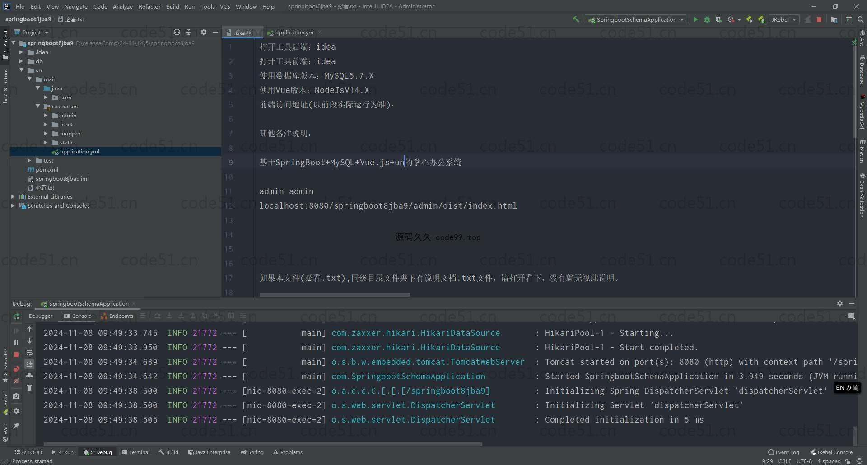Viewport: 867px width, 465px height.
Task: Toggle the Bean Validation side panel
Action: 862,195
